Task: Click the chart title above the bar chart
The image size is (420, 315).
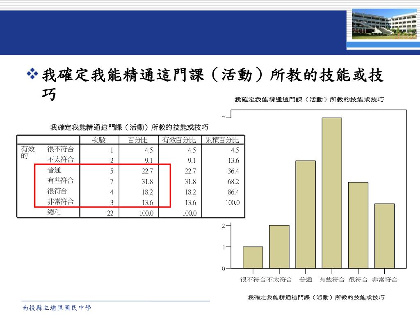Action: click(x=309, y=100)
